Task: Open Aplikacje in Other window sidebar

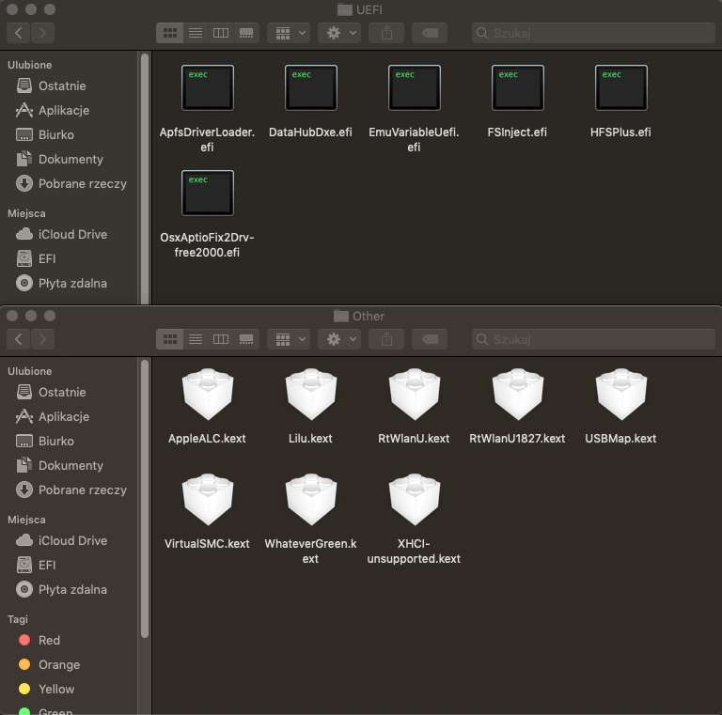Action: [69, 417]
